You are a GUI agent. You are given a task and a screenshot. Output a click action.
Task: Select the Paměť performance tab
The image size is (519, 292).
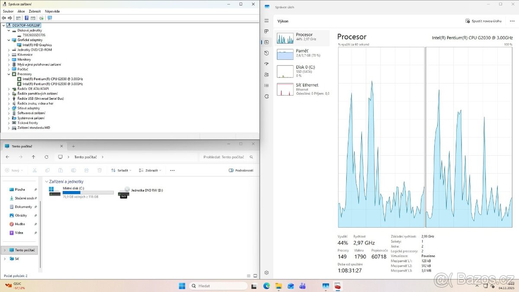point(302,53)
